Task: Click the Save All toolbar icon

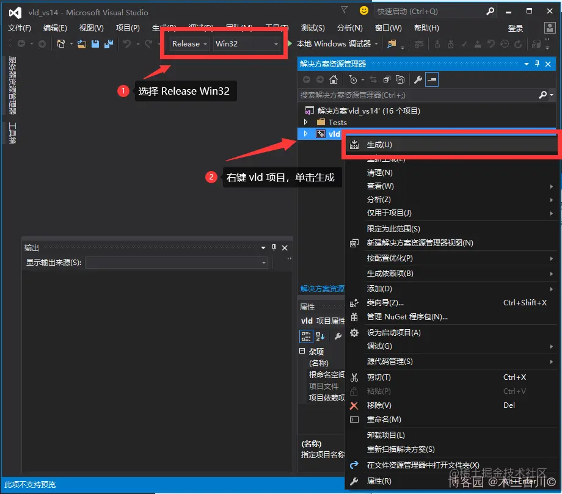Action: (x=109, y=44)
